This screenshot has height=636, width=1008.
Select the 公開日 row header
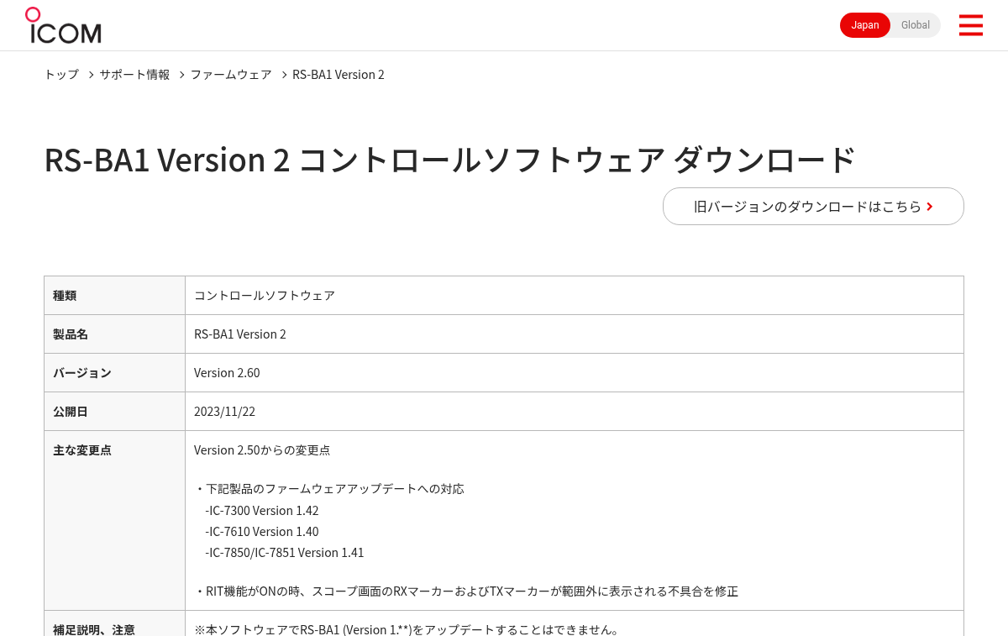coord(115,412)
